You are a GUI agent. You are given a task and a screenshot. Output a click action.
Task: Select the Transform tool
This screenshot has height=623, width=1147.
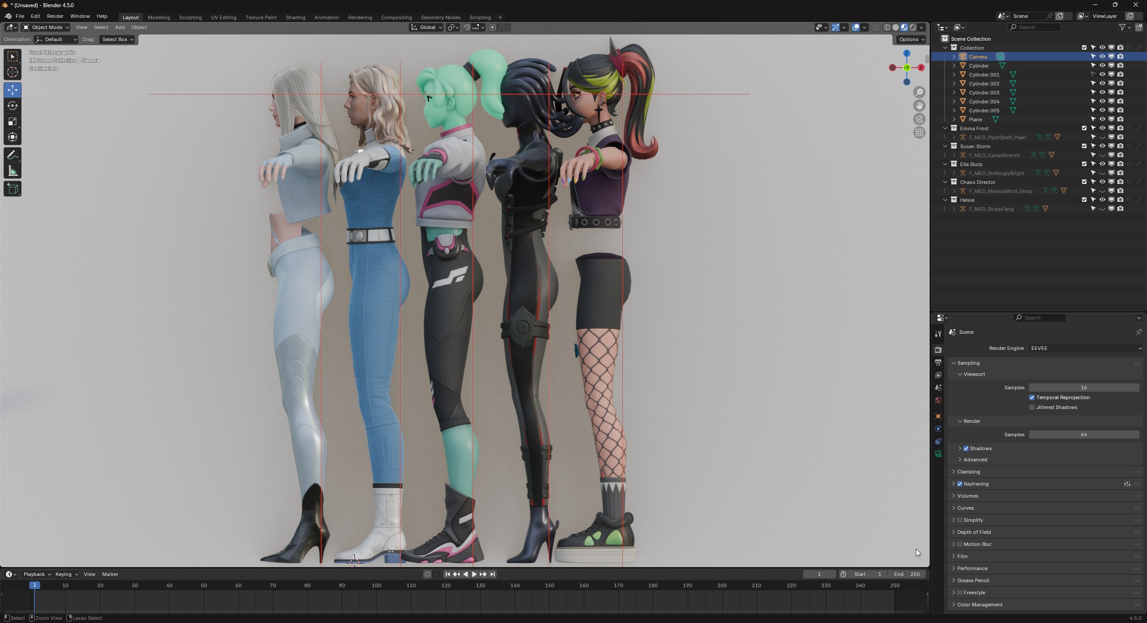13,137
